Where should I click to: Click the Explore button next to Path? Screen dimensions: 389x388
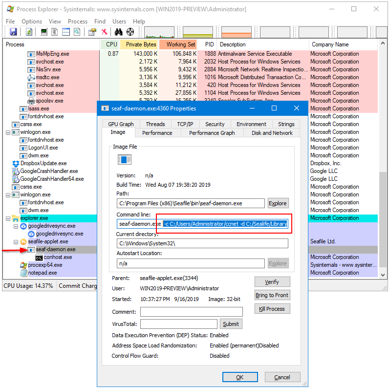coord(278,203)
